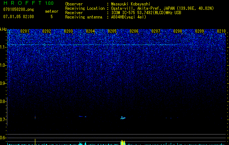Click the 0206 time marker
This screenshot has height=145, width=229.
(134, 31)
